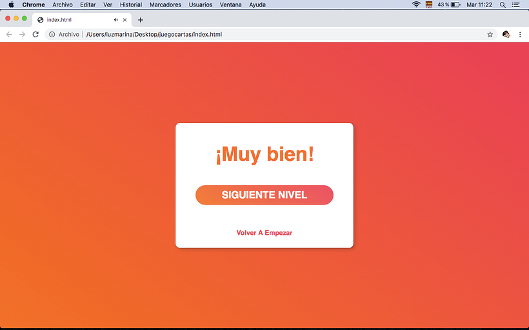Open the Historial menu

click(131, 5)
